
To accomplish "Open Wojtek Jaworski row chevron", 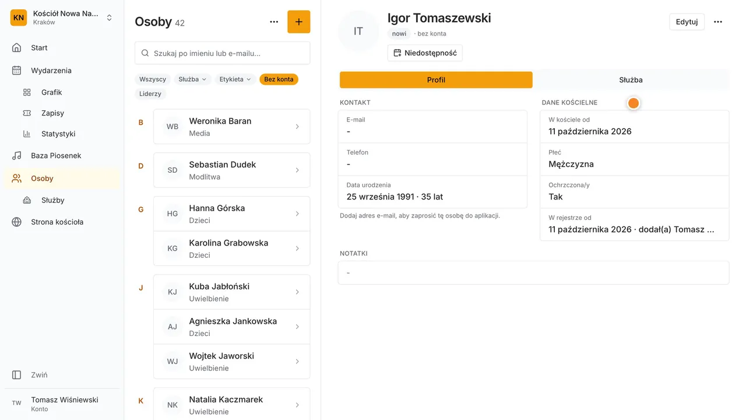I will (x=297, y=362).
